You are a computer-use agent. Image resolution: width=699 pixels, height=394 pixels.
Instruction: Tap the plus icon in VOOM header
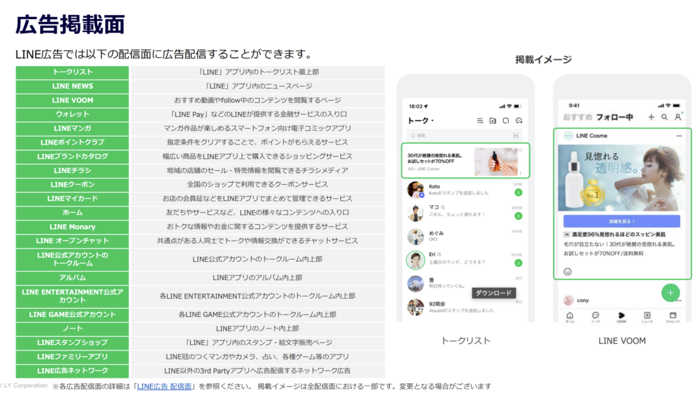(651, 117)
